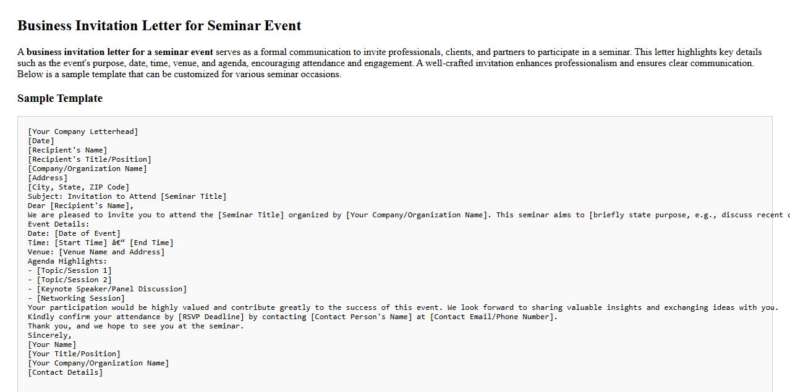The image size is (790, 392).
Task: Click the '[Address]' placeholder line
Action: pos(48,178)
